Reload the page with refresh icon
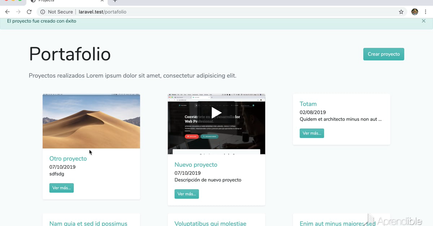 pos(29,12)
